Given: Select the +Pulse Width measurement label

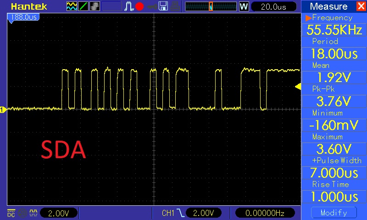Looking at the screenshot, I should (x=337, y=160).
